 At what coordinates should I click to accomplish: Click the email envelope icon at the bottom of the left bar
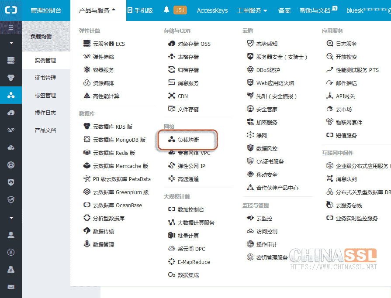(x=11, y=287)
